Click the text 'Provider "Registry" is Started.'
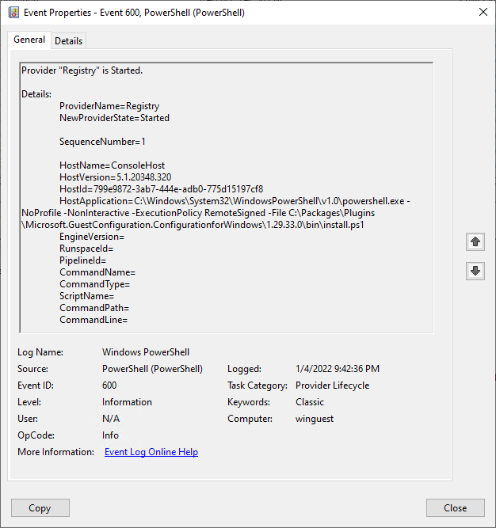The image size is (496, 528). [x=82, y=70]
